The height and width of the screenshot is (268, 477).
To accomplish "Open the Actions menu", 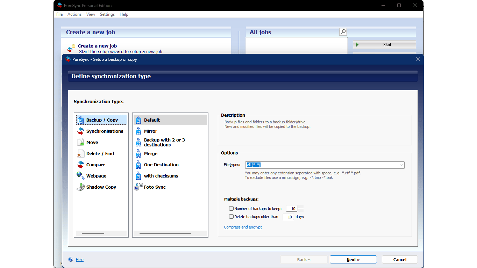I will click(74, 14).
